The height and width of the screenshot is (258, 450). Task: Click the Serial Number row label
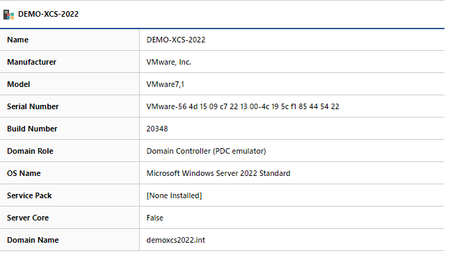[33, 106]
